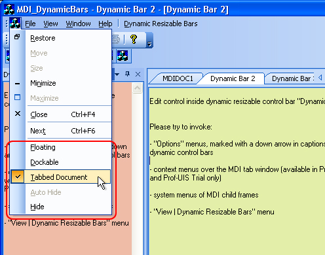Select Next Ctrl+F6 menu entry
This screenshot has height=255, width=325.
[61, 131]
